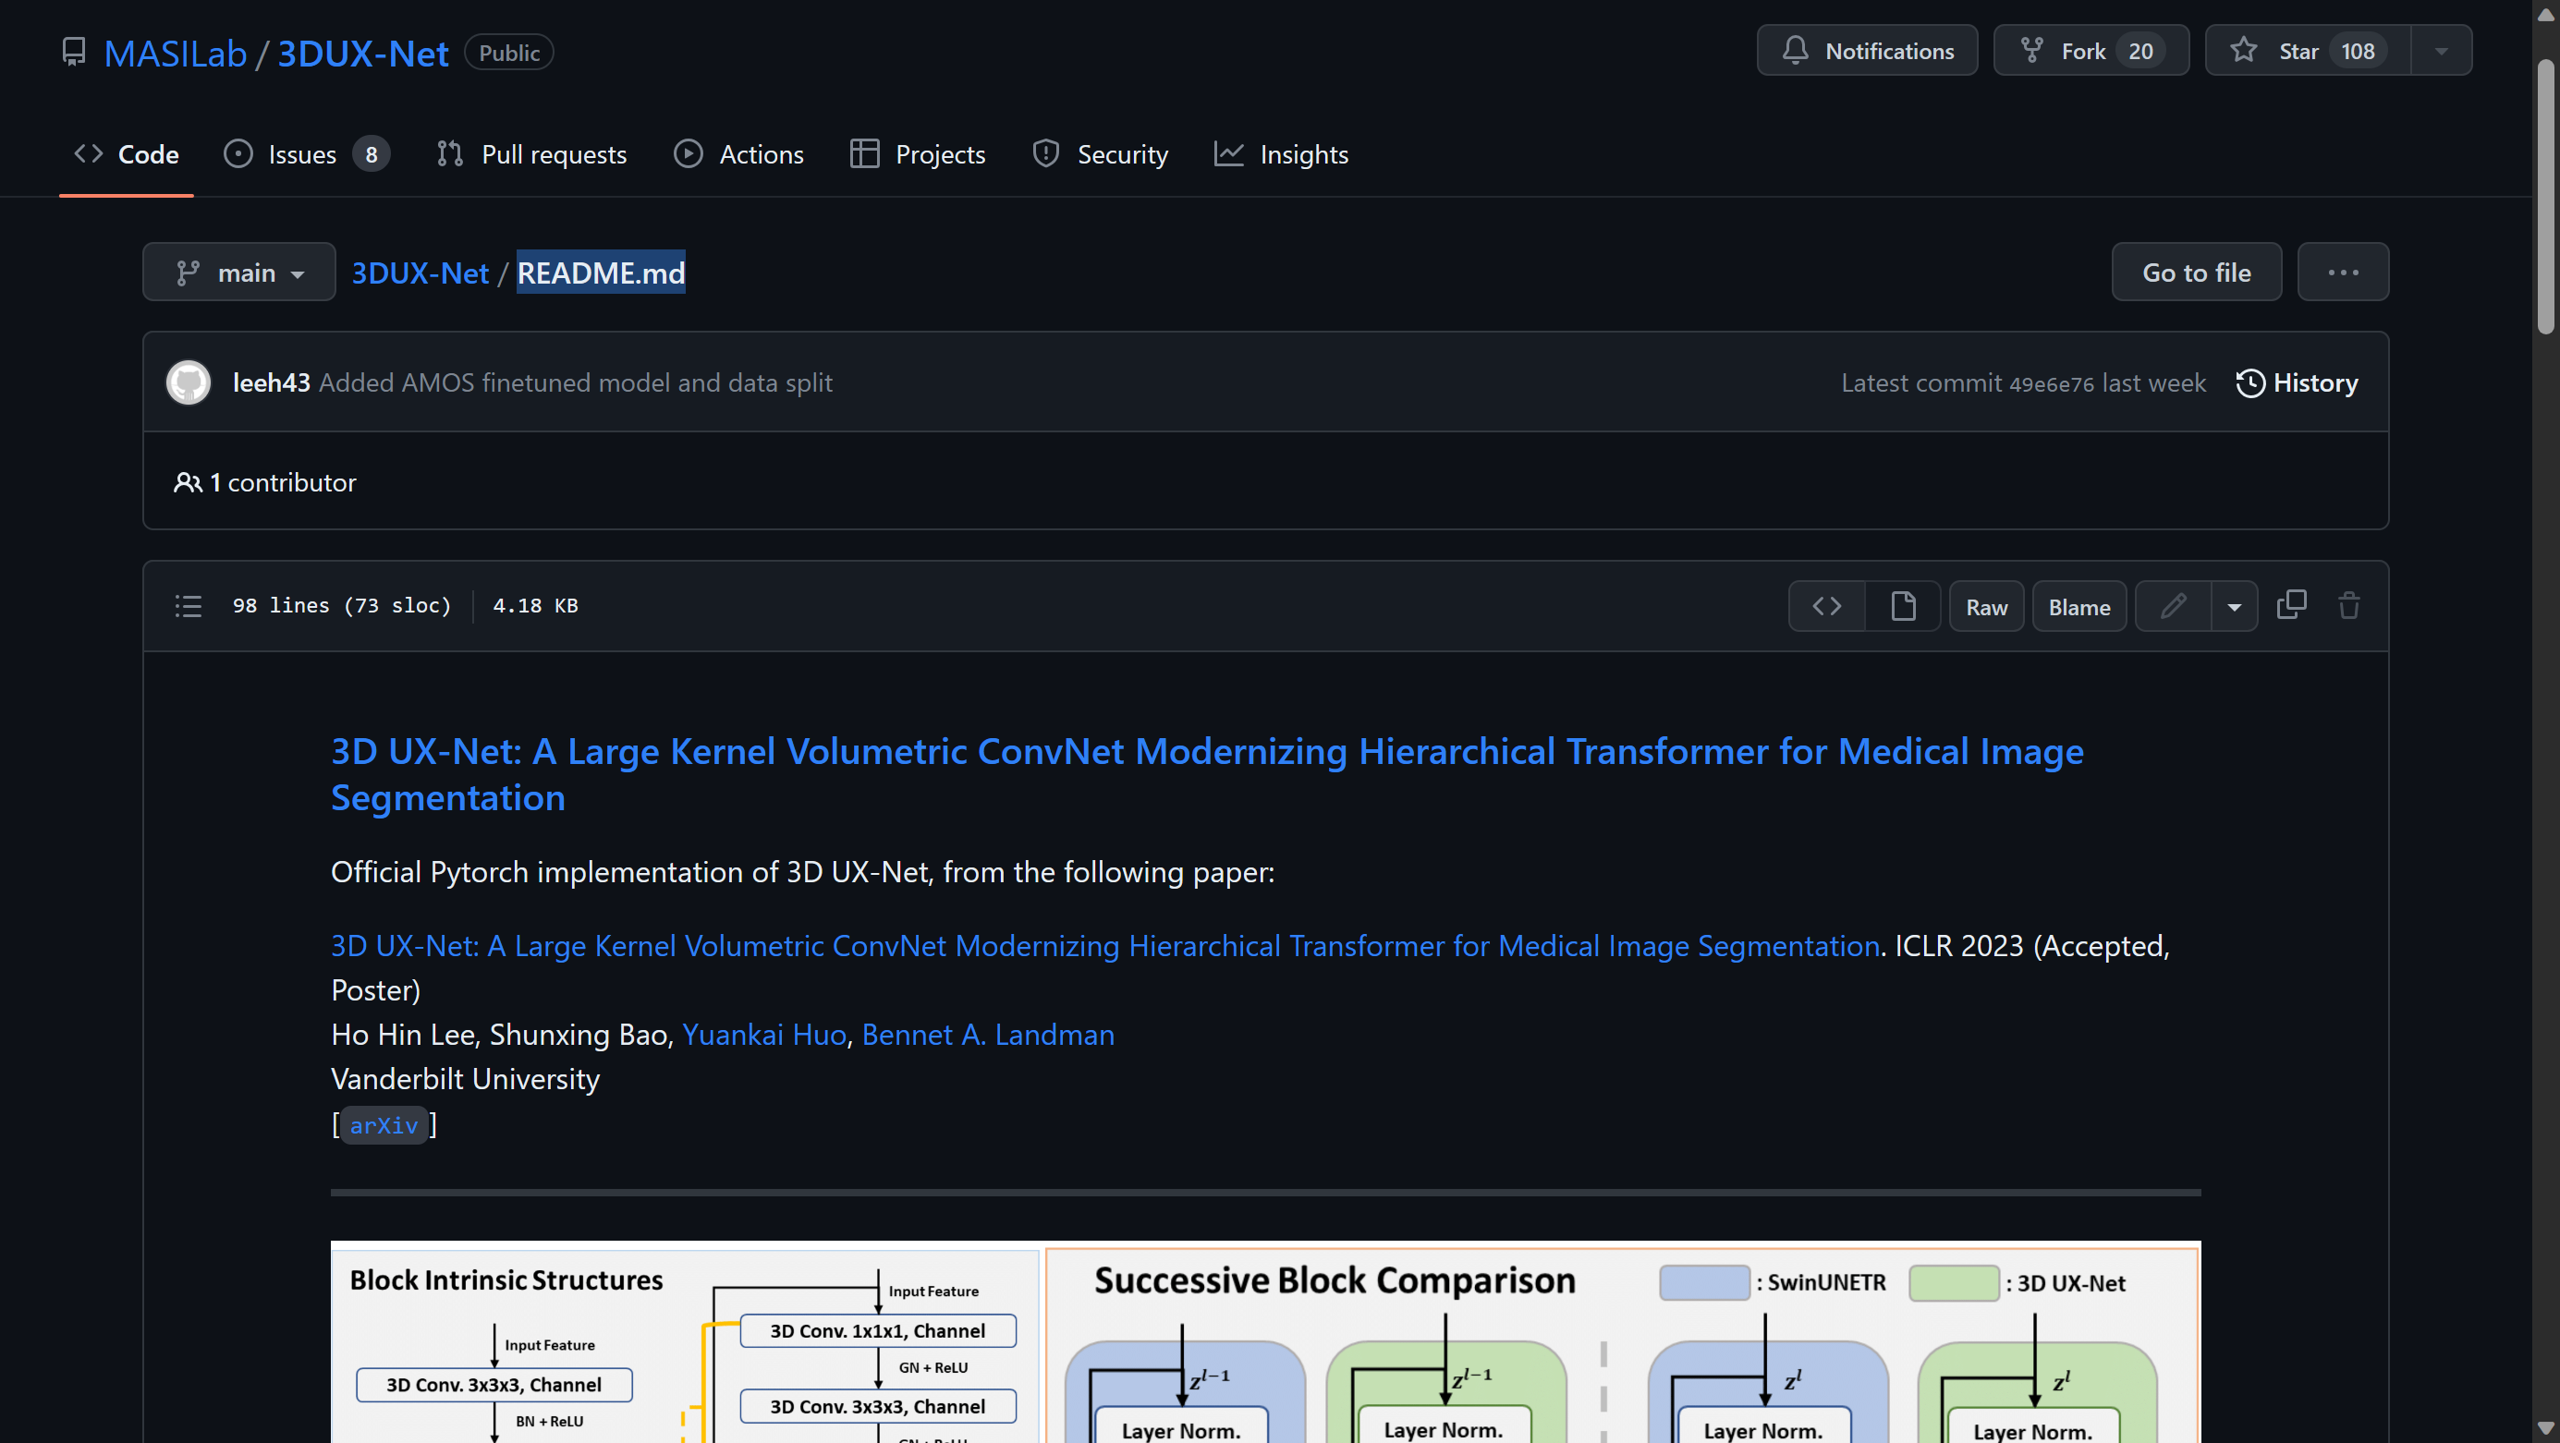
Task: Expand the main branch dropdown
Action: click(x=238, y=273)
